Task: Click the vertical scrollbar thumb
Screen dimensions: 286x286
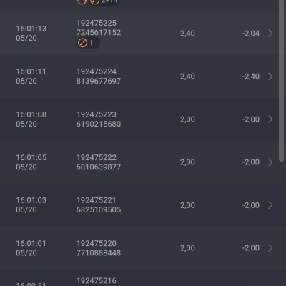Action: click(x=282, y=81)
